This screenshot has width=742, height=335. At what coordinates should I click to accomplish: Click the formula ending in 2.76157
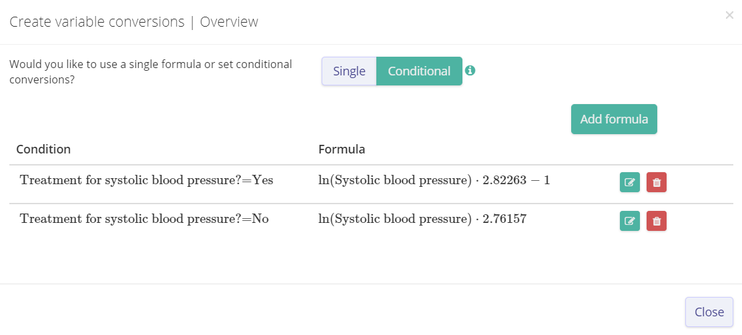[422, 219]
